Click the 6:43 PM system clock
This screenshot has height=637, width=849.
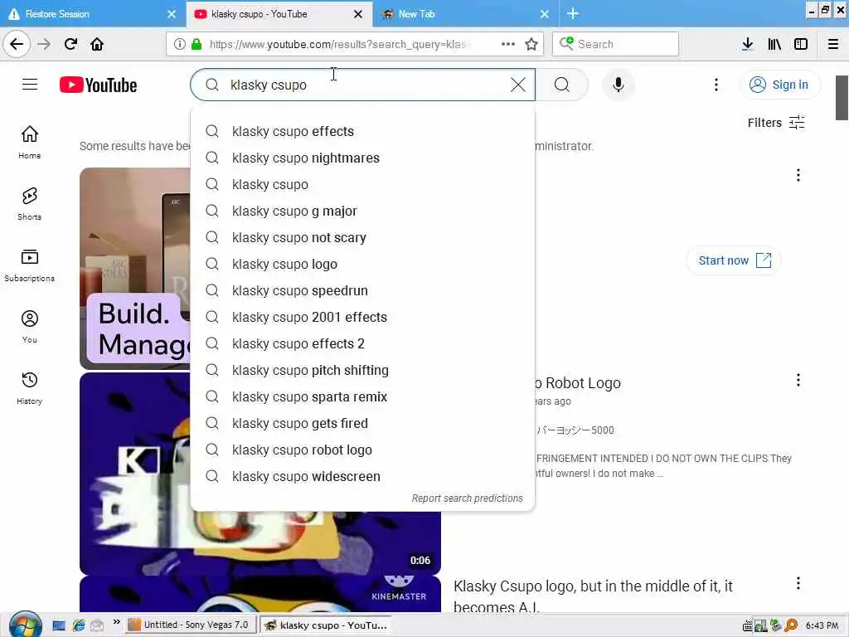coord(822,625)
